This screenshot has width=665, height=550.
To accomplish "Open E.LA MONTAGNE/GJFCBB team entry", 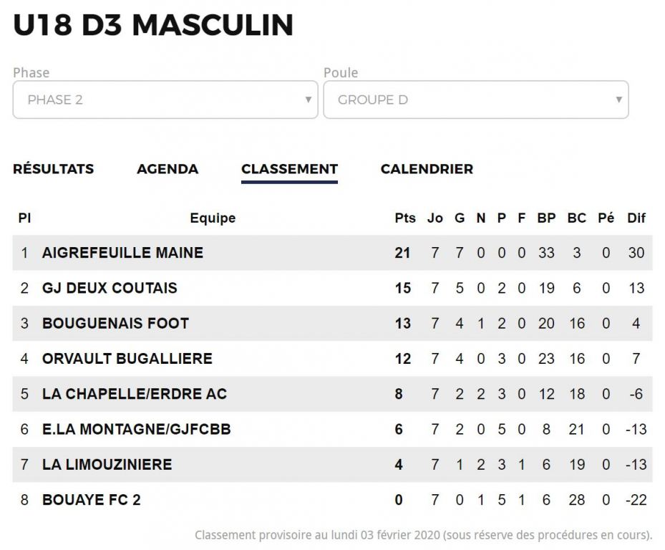I will [136, 429].
